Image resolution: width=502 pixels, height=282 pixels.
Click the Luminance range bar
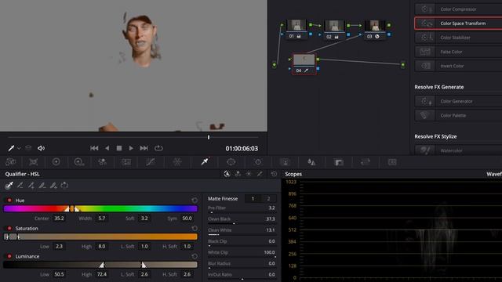click(100, 265)
